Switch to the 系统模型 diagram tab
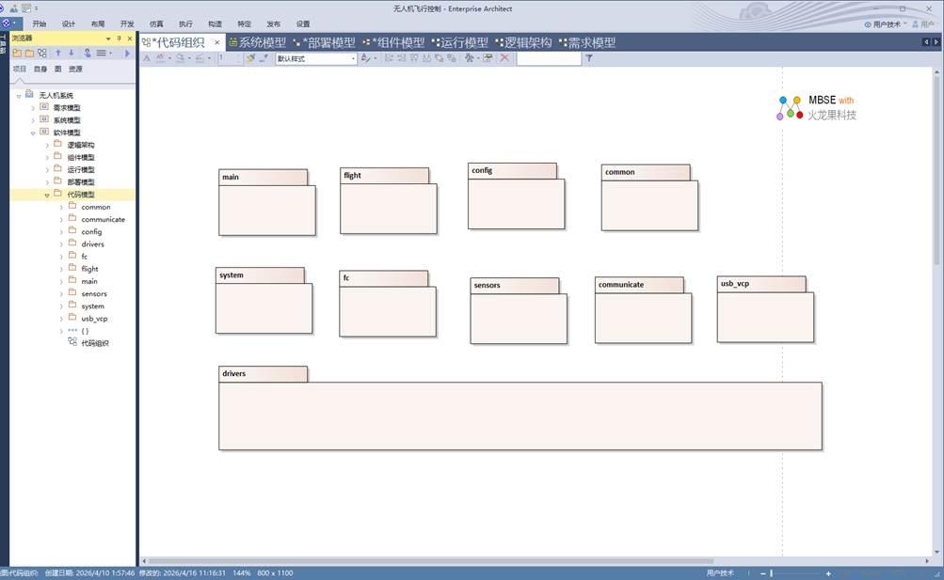The image size is (944, 580). (257, 42)
